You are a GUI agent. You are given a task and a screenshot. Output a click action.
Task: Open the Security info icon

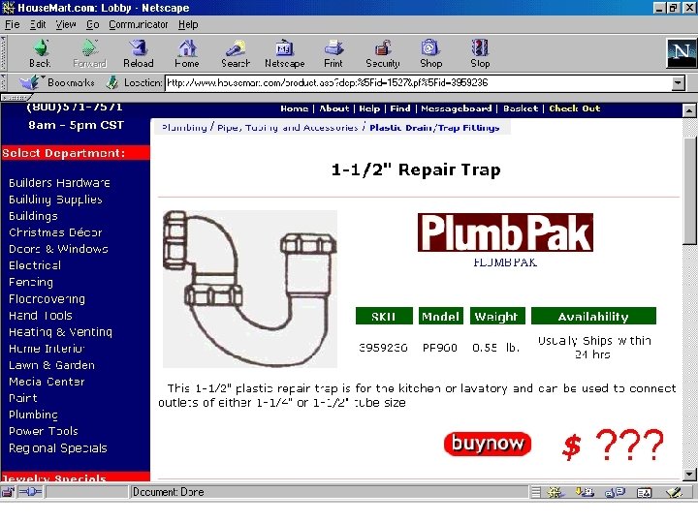pyautogui.click(x=383, y=53)
